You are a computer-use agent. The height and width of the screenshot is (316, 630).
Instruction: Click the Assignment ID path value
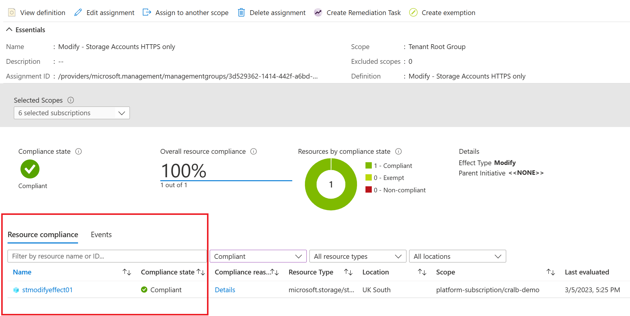pos(188,76)
